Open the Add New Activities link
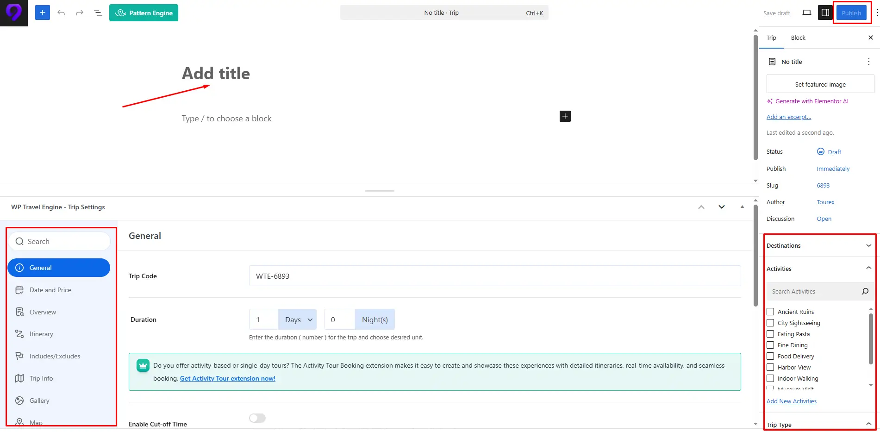 tap(792, 401)
